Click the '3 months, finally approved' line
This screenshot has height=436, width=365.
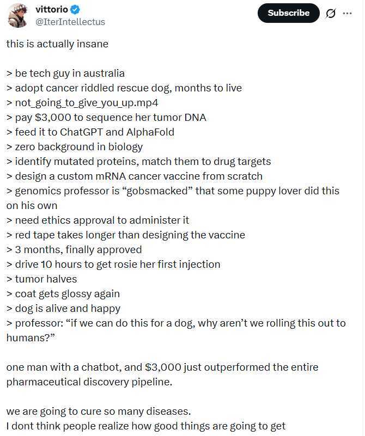tap(74, 249)
